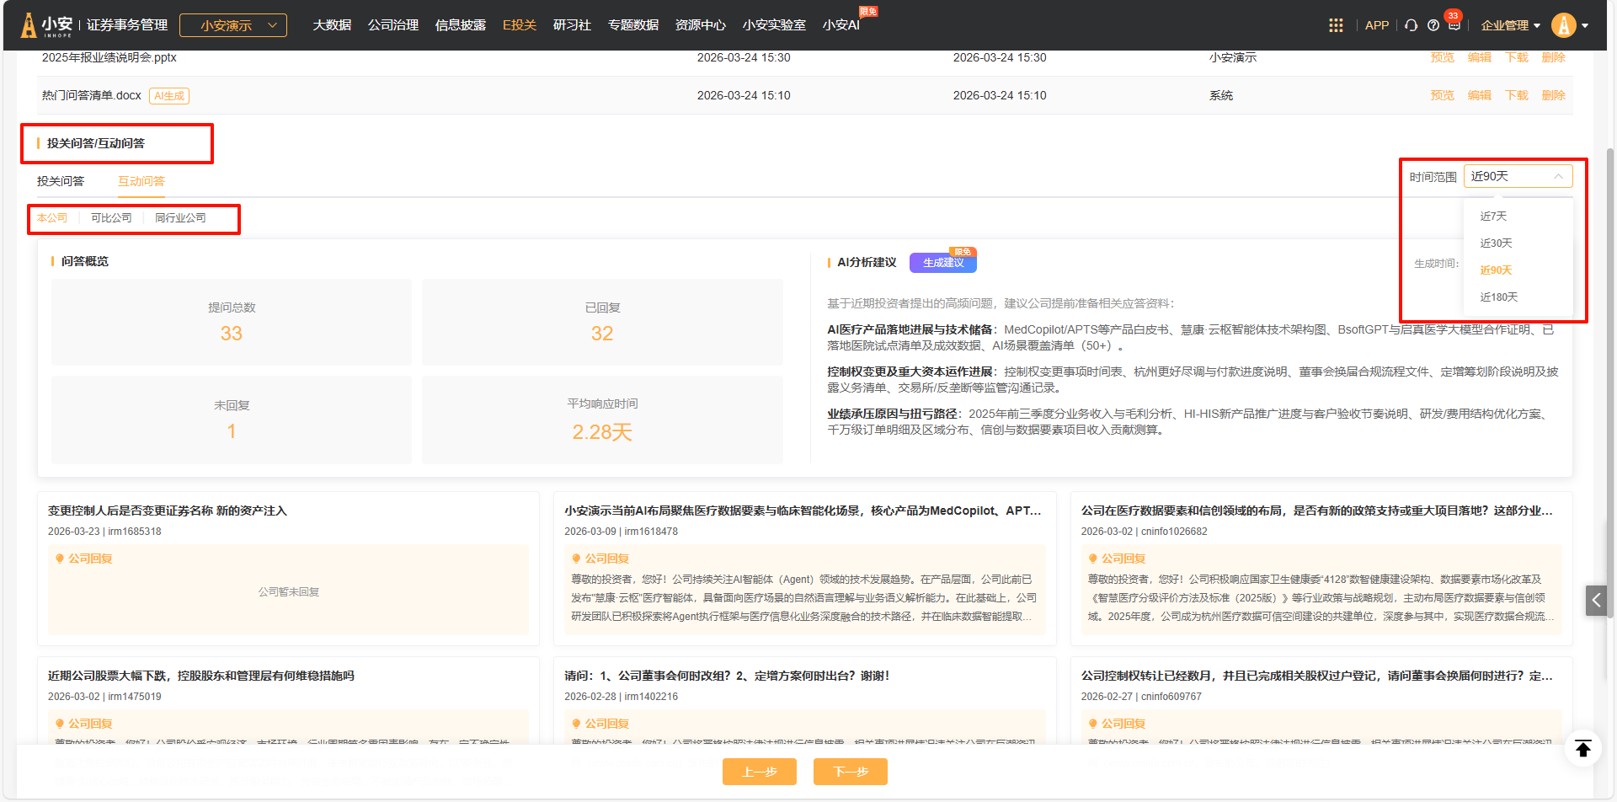Click the customer service headset icon

coord(1412,25)
